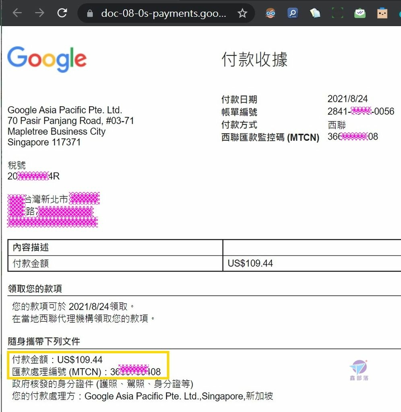
Task: Click the line 在當地西聯代理機構領取您的款項
Action: click(x=84, y=319)
